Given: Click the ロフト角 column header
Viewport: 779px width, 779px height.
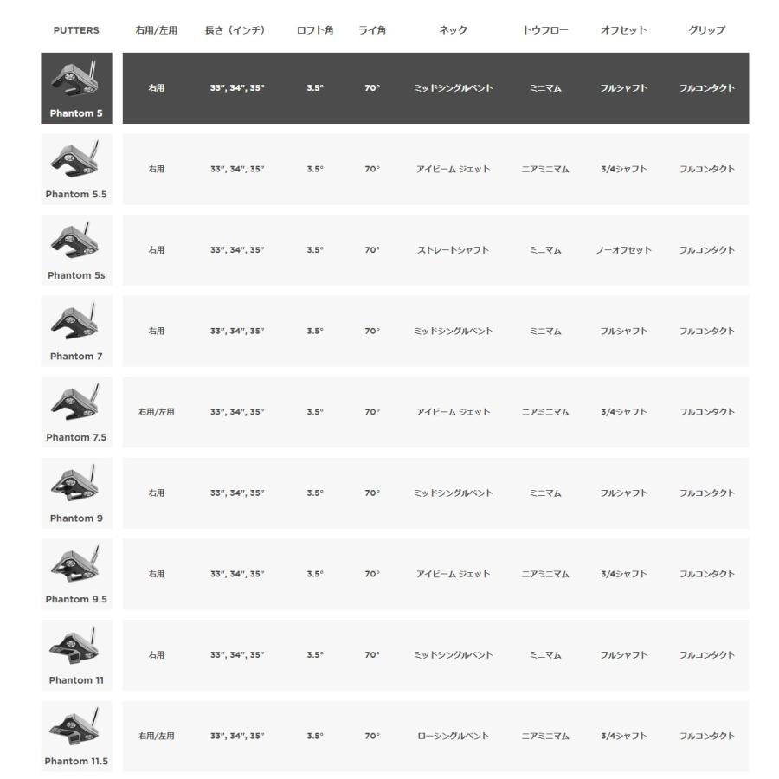Looking at the screenshot, I should pos(315,30).
